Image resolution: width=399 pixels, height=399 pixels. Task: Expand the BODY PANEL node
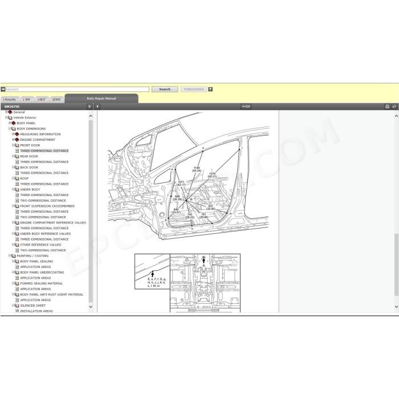(10, 123)
